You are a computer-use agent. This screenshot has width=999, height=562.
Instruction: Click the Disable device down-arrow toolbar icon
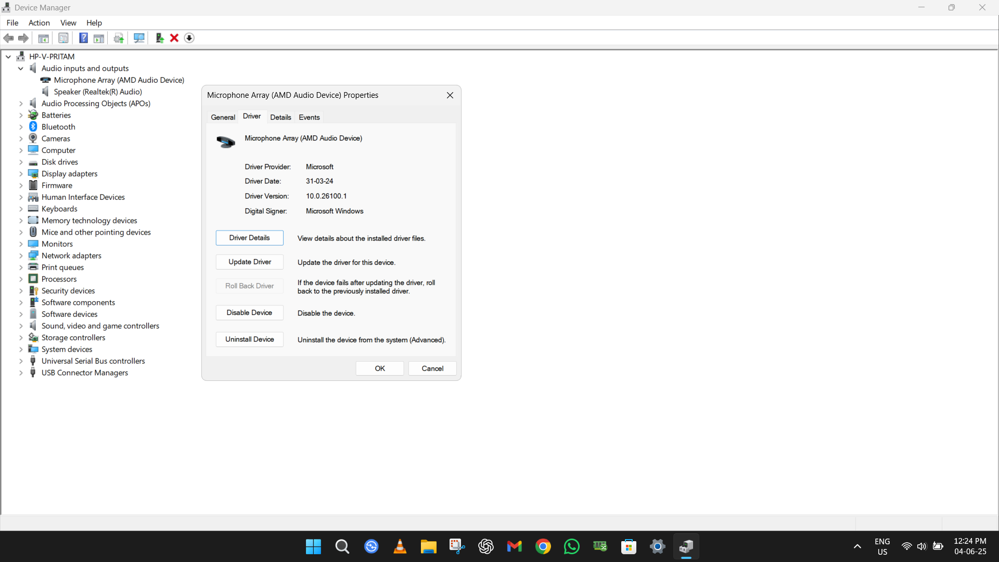(x=189, y=38)
